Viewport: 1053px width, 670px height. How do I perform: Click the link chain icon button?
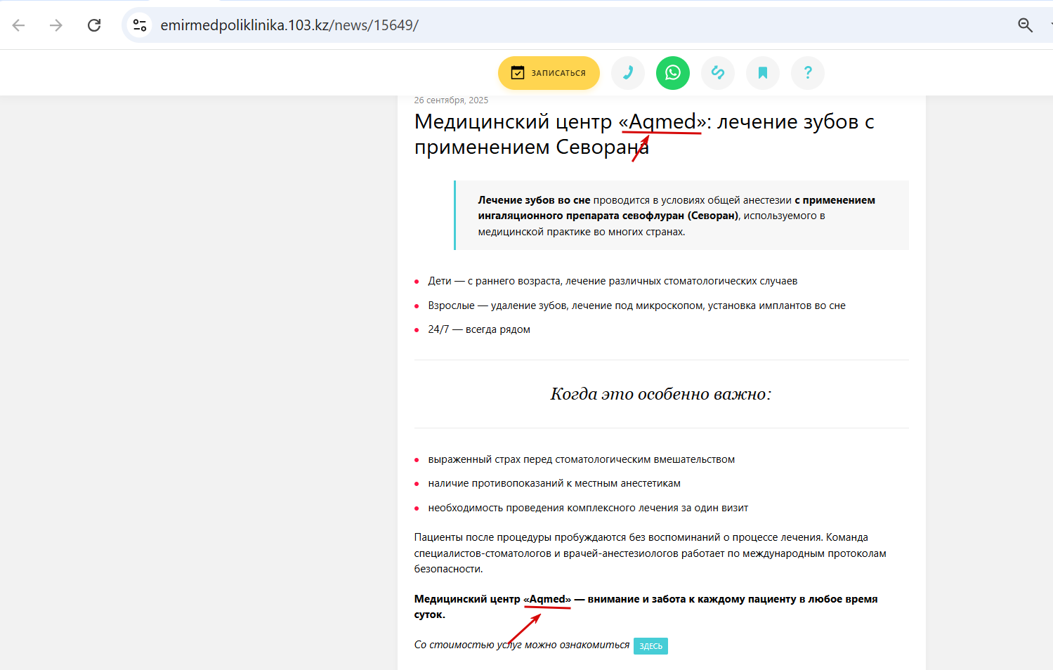(x=718, y=73)
